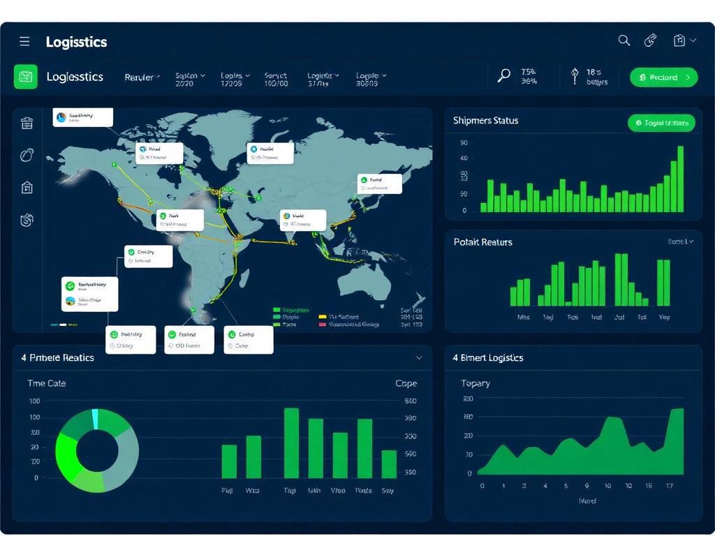Image resolution: width=715 pixels, height=536 pixels.
Task: Click the Fejl bar in the Cope chart
Action: tap(229, 461)
